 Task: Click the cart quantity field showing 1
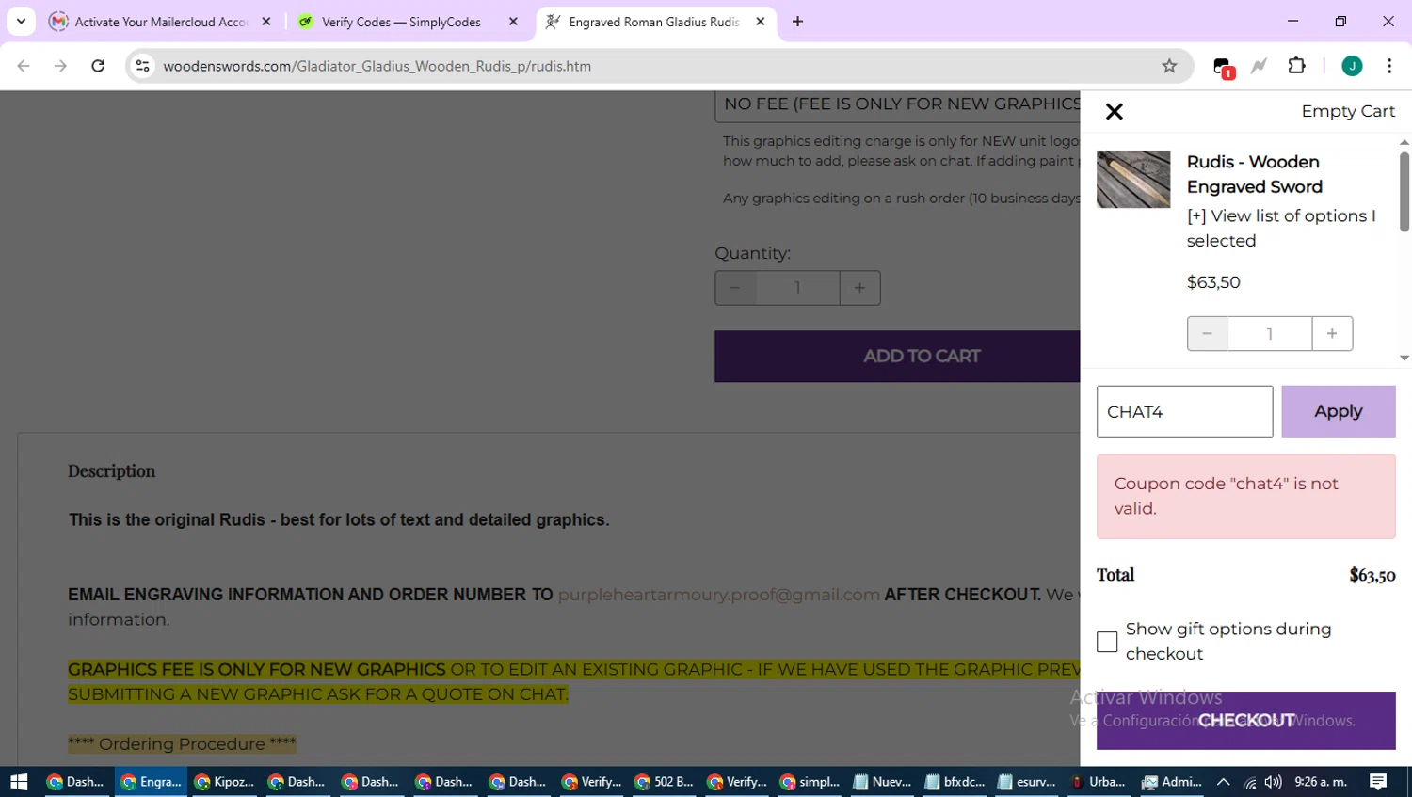[1270, 333]
